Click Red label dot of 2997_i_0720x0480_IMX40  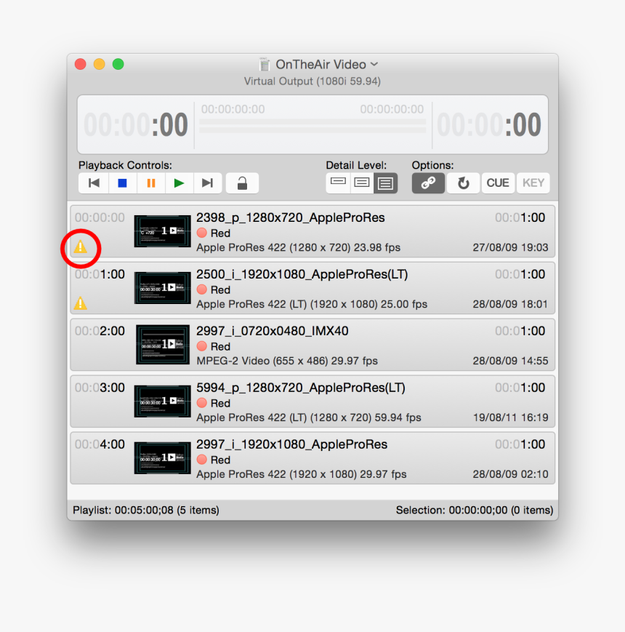(x=202, y=346)
